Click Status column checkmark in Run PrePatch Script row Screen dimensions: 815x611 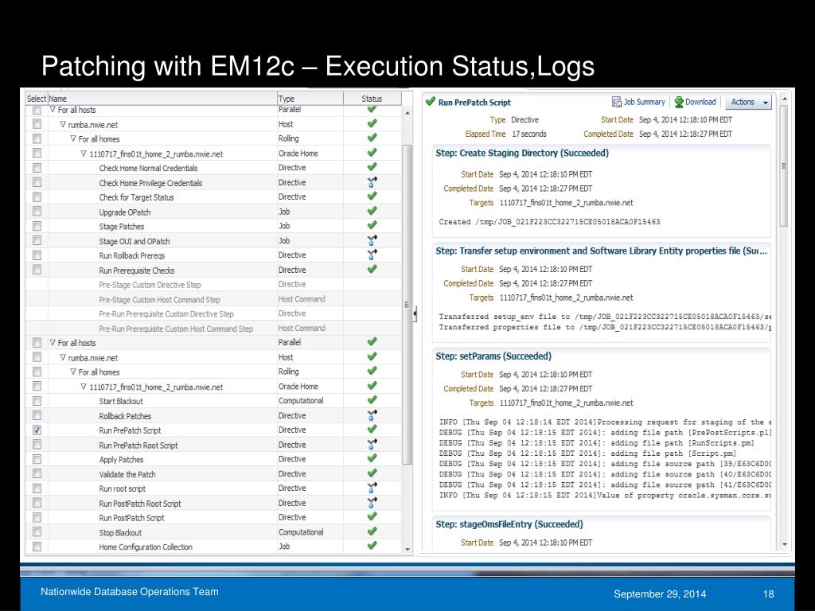click(x=372, y=429)
